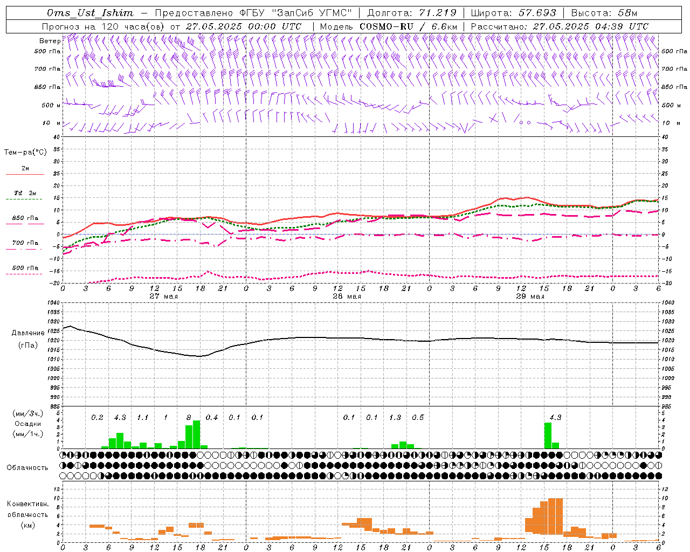The image size is (690, 552).
Task: Select the Конвективн. convective cloud label
Action: pyautogui.click(x=27, y=503)
